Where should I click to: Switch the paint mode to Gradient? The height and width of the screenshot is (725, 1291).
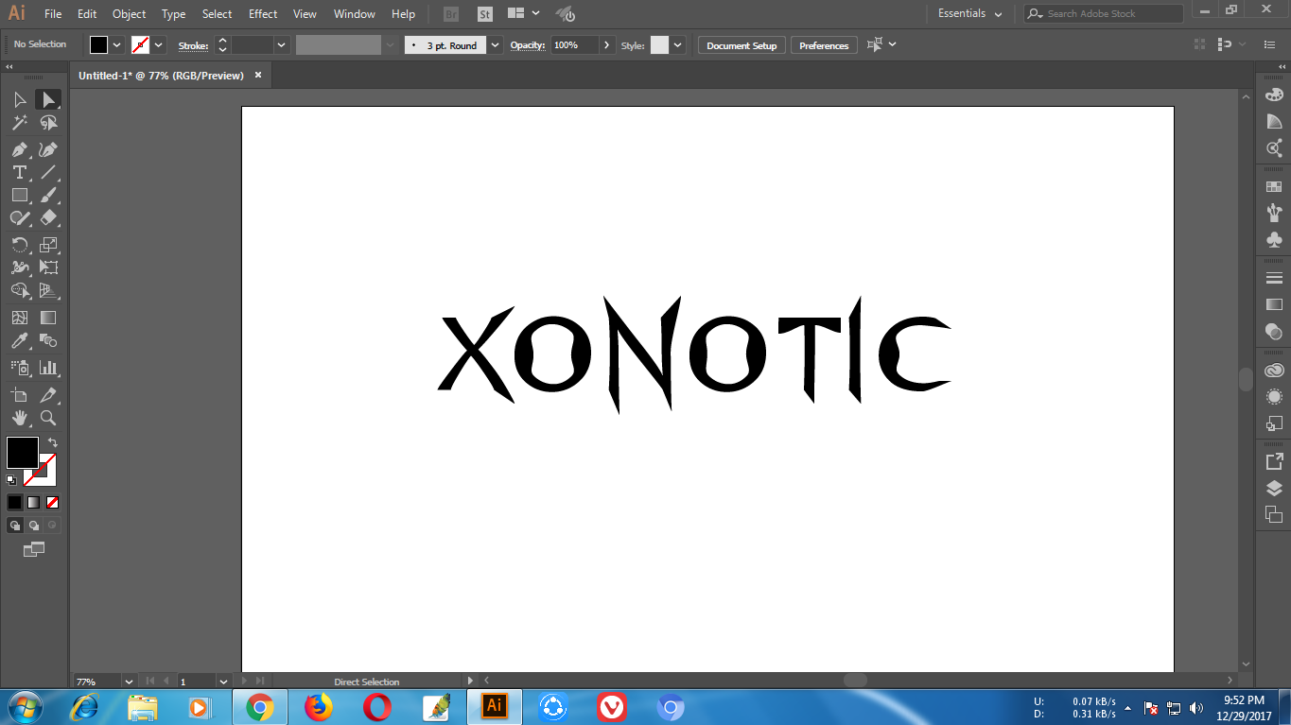(34, 502)
